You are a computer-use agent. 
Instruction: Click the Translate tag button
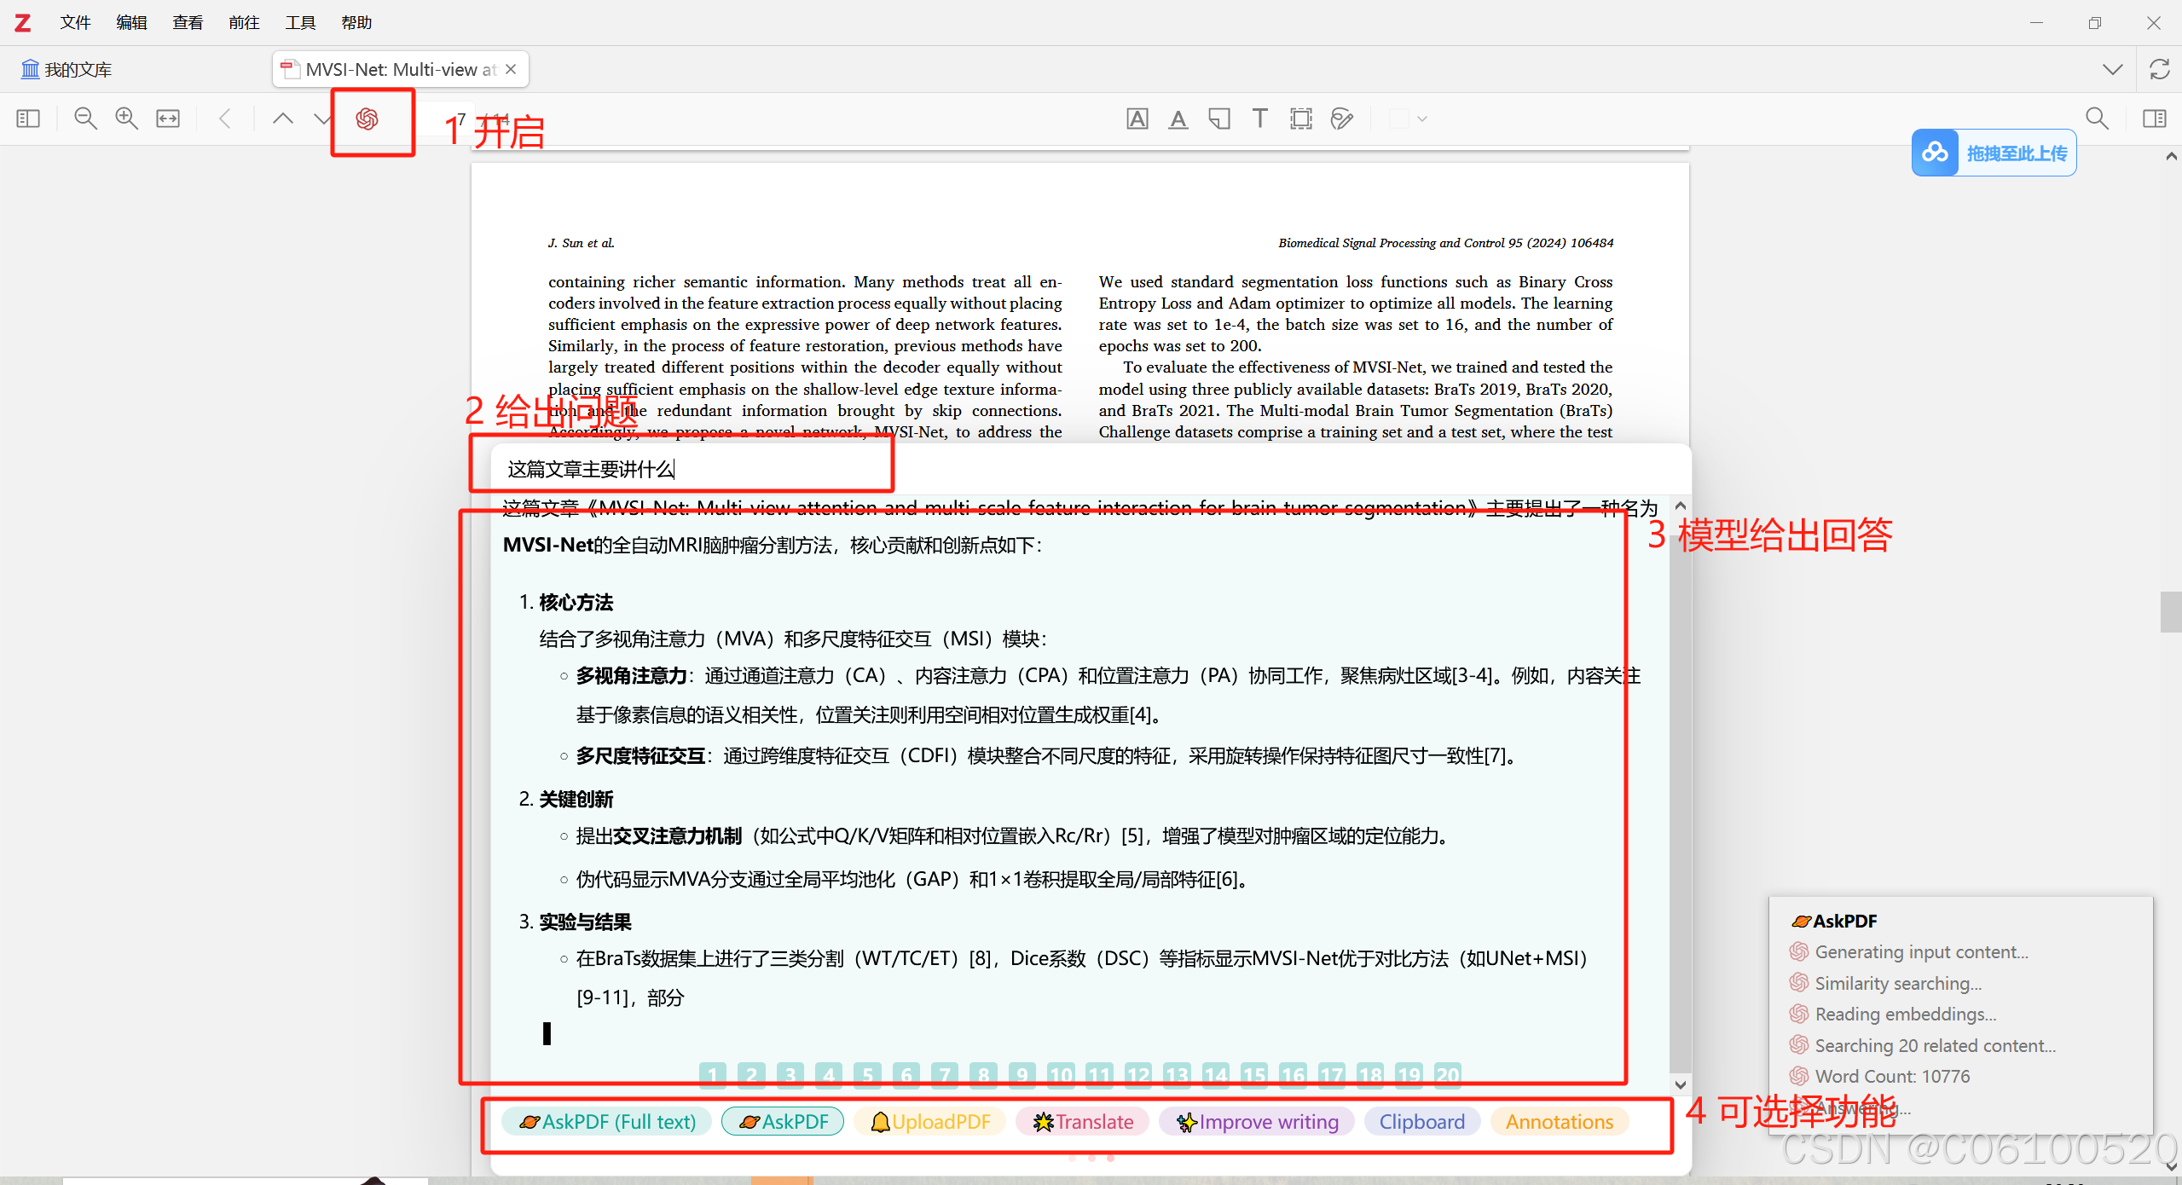pos(1083,1122)
